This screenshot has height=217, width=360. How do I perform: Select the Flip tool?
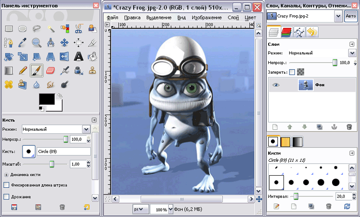pyautogui.click(x=64, y=57)
